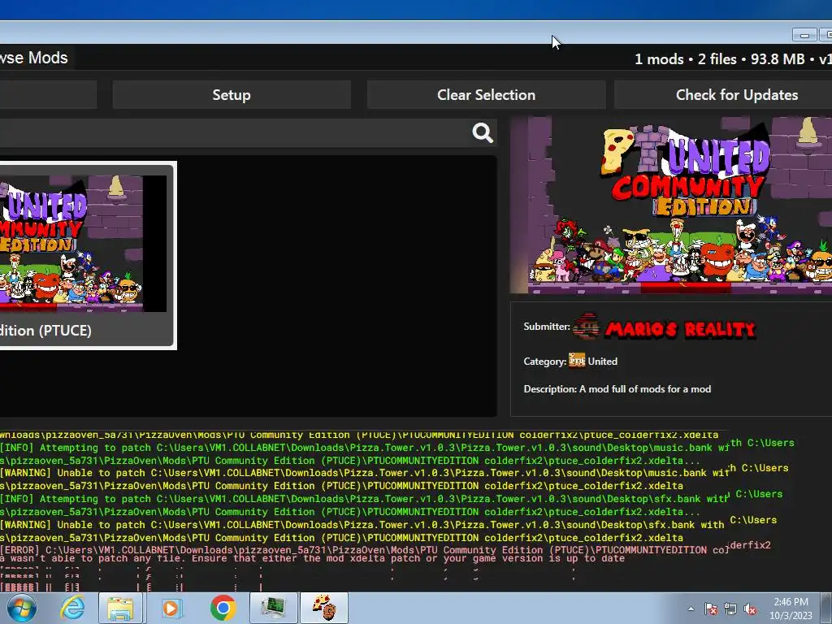Click the network tray icon
The image size is (832, 624).
pos(730,609)
